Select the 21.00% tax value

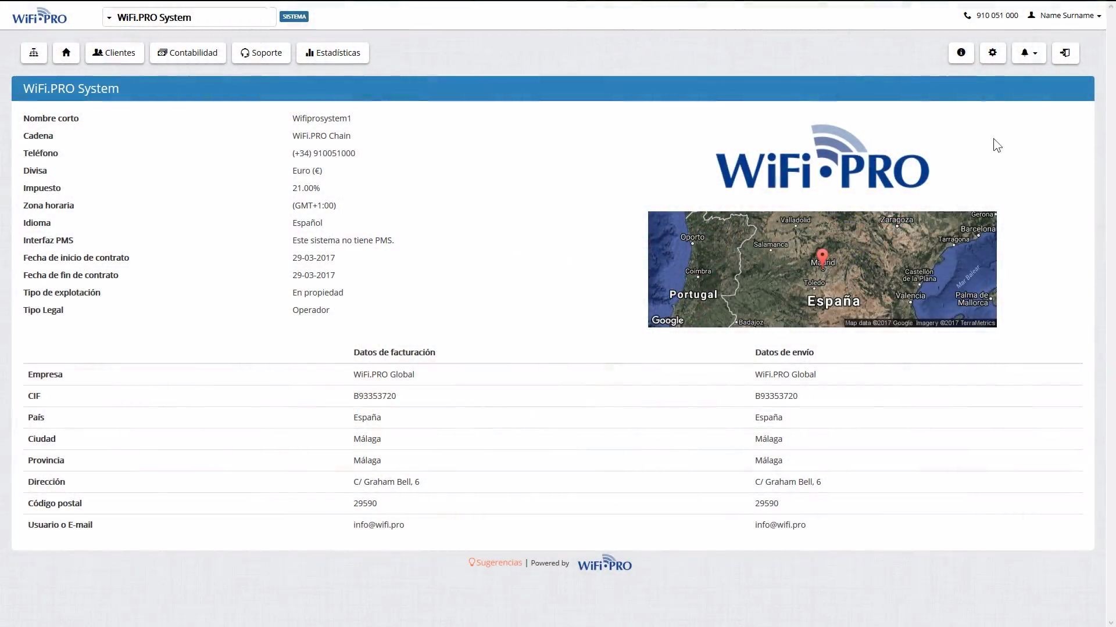click(306, 188)
